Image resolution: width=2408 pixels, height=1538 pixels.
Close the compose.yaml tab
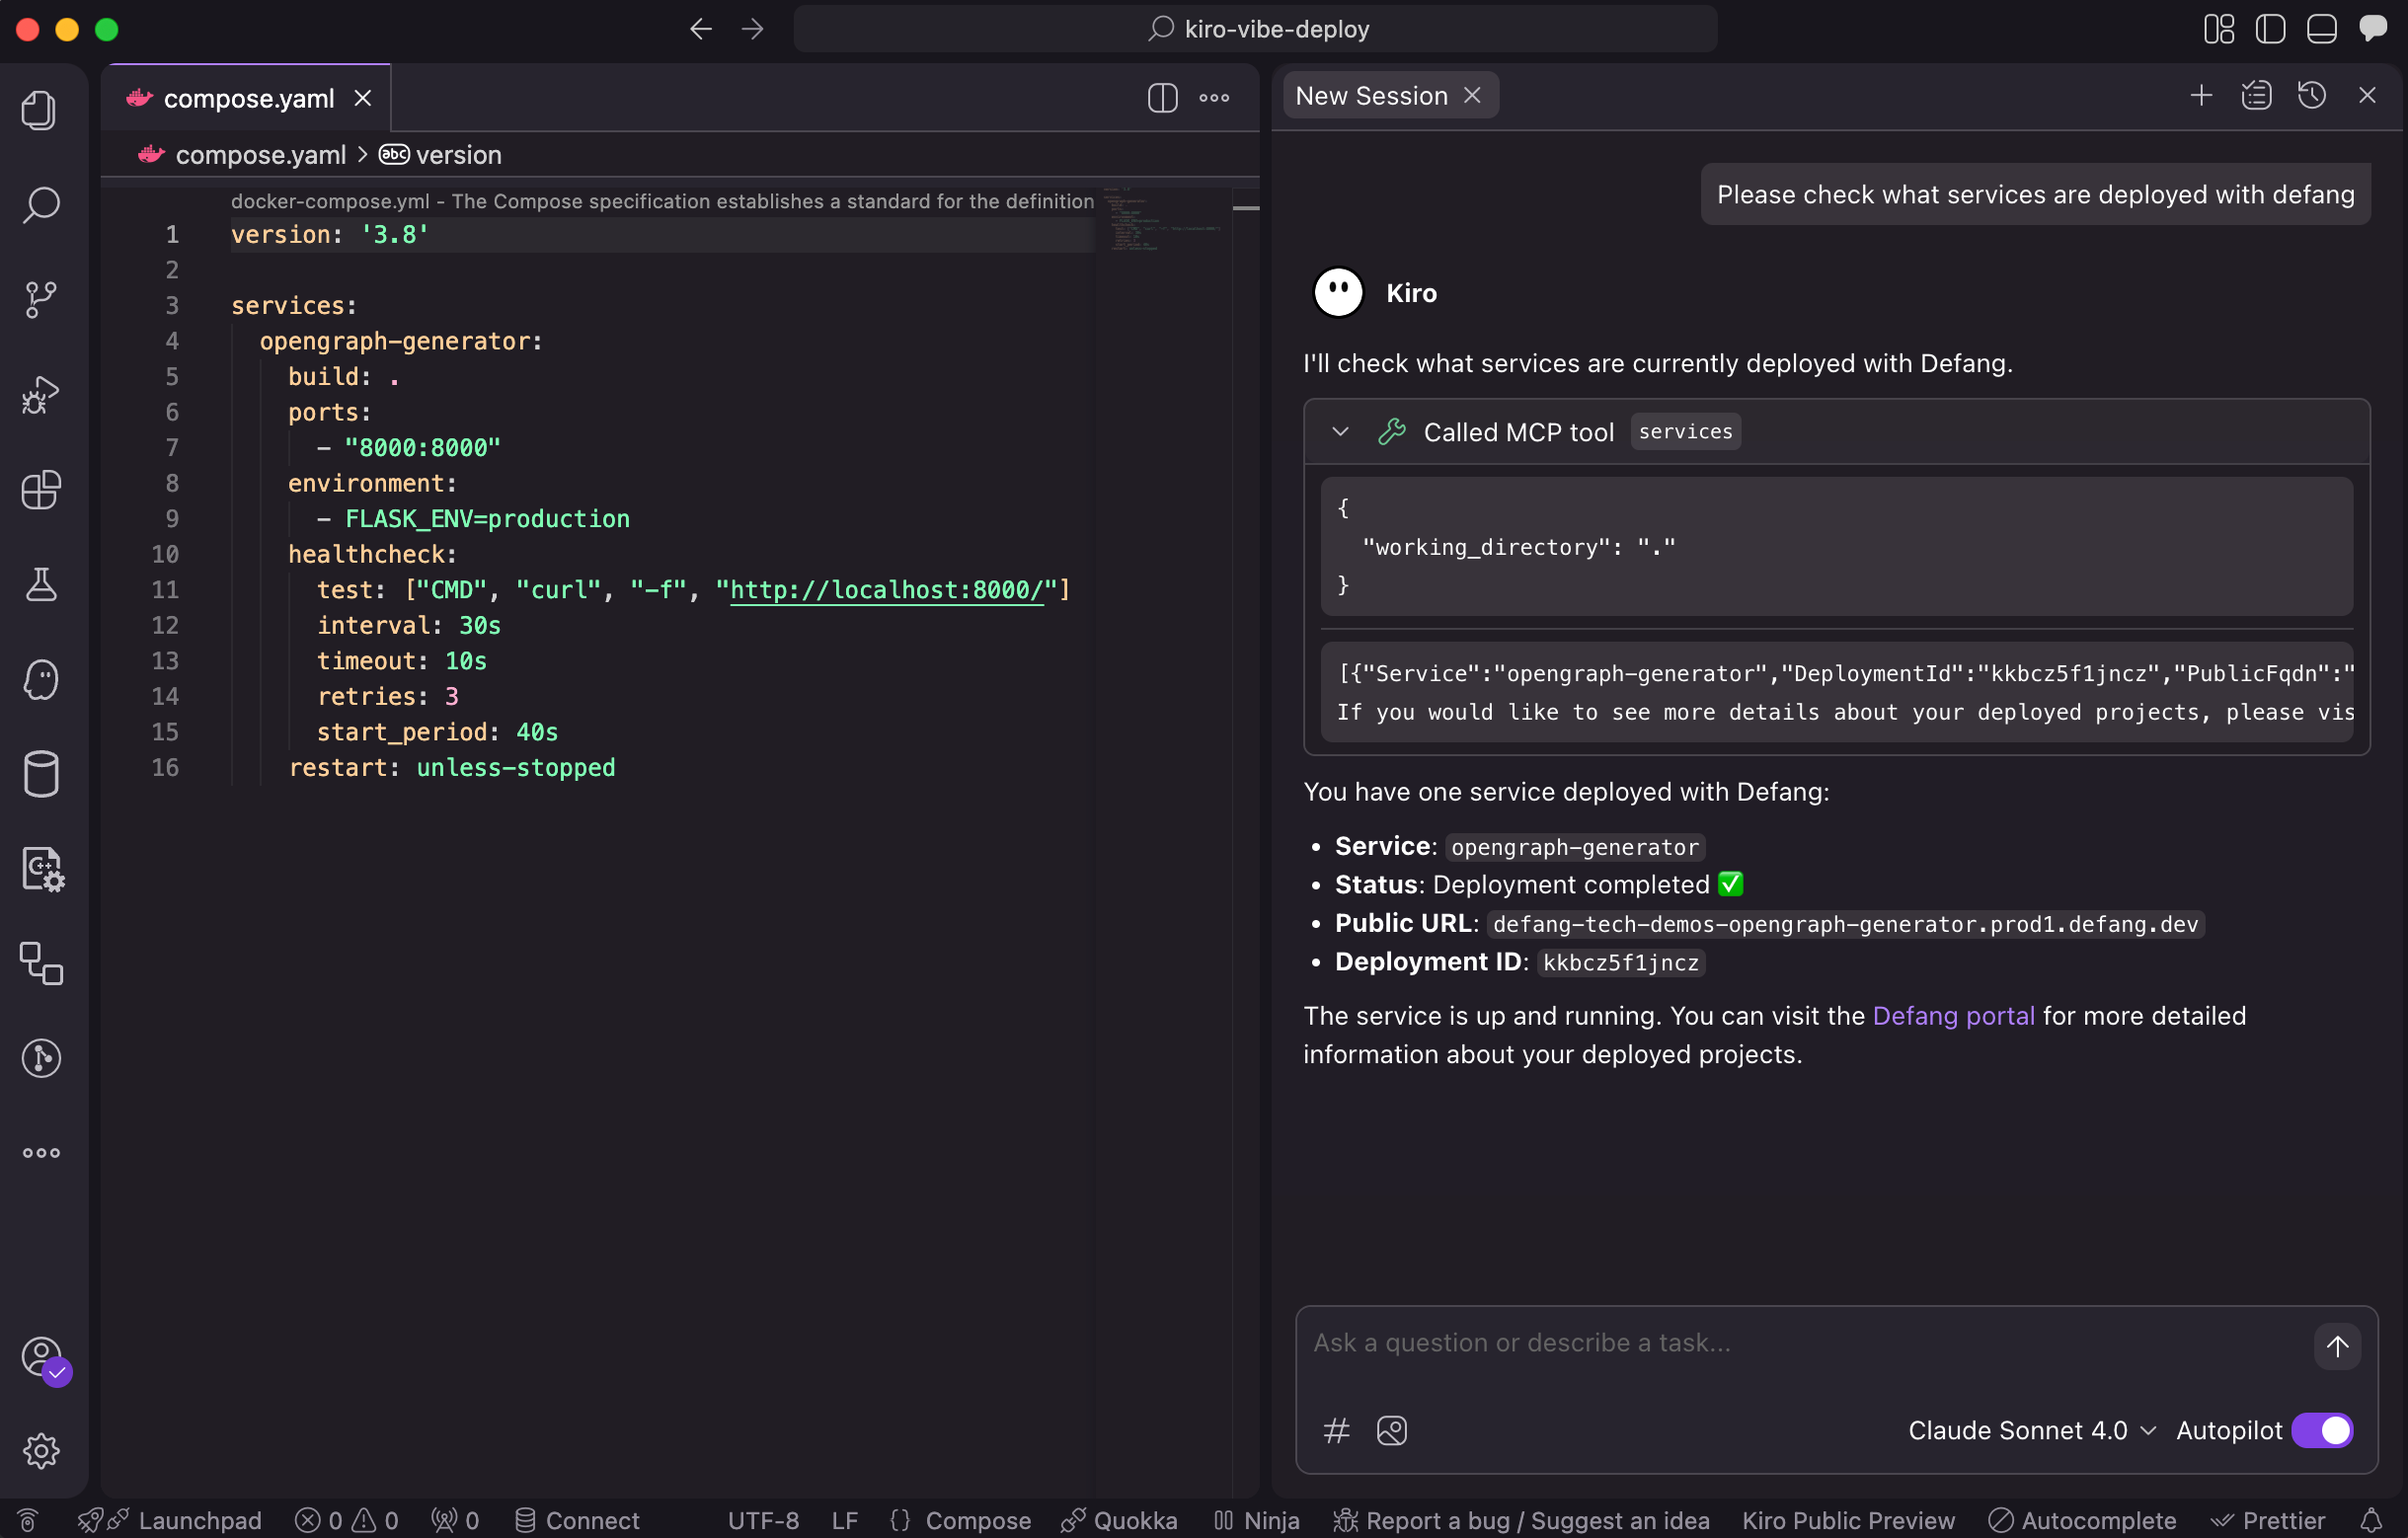coord(363,98)
